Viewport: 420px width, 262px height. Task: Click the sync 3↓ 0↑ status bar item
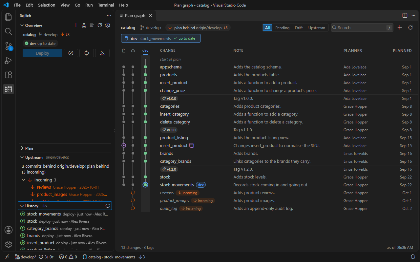click(46, 257)
